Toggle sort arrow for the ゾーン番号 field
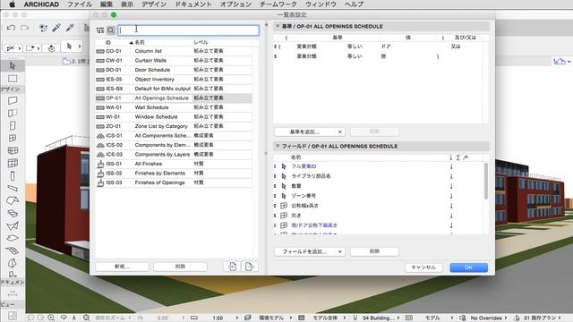The width and height of the screenshot is (573, 322). pos(451,196)
